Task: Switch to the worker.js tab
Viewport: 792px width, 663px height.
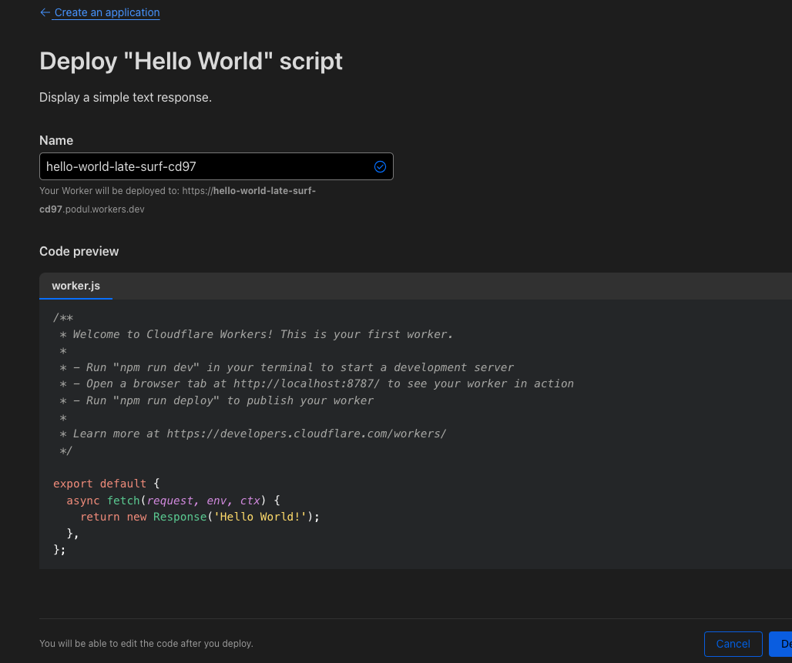Action: tap(76, 286)
